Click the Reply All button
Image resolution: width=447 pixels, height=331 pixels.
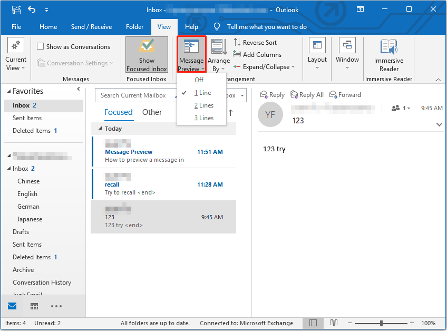click(x=307, y=95)
